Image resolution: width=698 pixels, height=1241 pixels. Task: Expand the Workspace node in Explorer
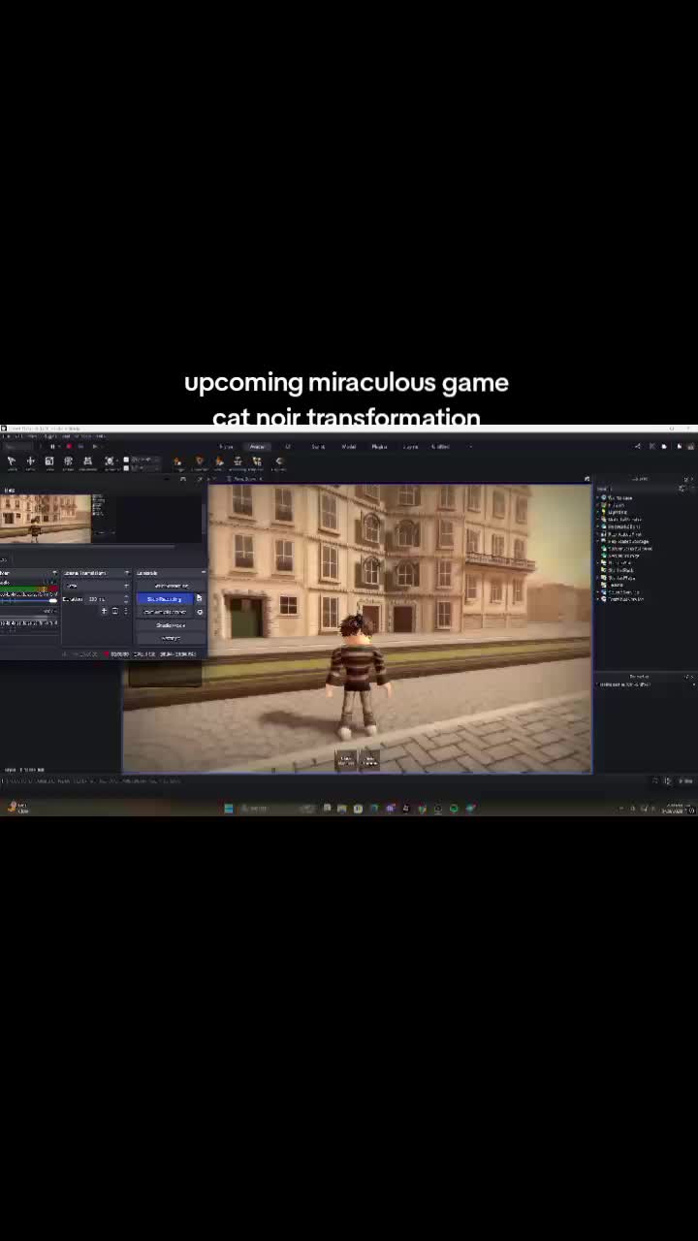tap(598, 497)
